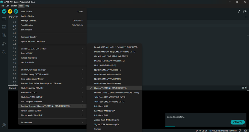Select checked Huge APP (3MB No OTA/1MB SPIFFS)
Screen dimensions: 249x132
pyautogui.click(x=114, y=88)
